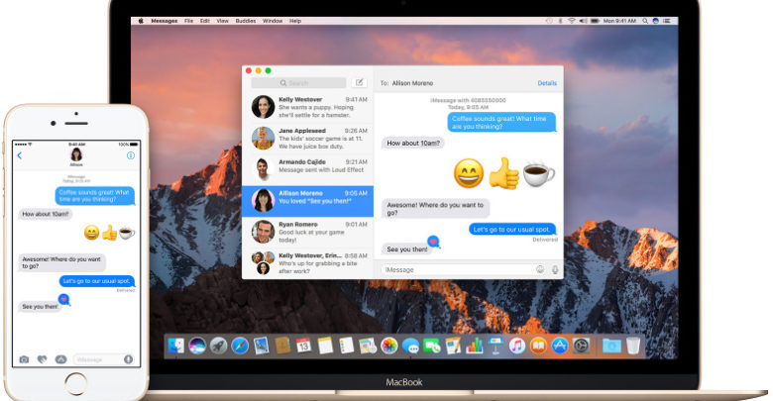Open the Messages menu
This screenshot has height=401, width=773.
[x=165, y=21]
